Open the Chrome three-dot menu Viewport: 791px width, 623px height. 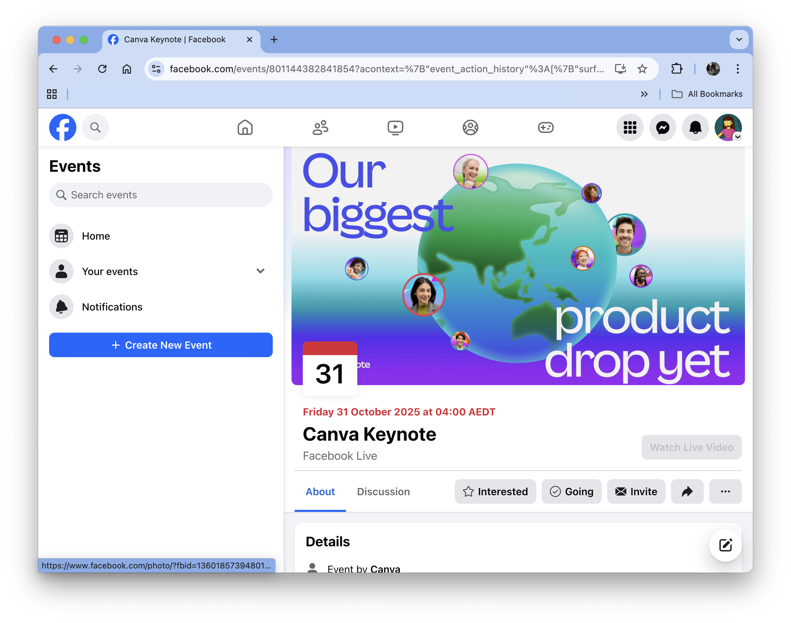(x=738, y=69)
